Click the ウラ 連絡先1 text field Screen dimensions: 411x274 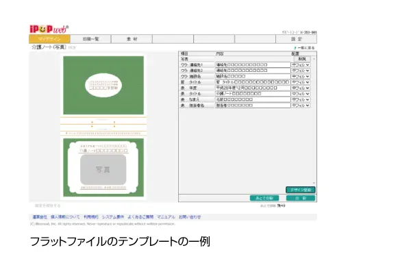click(x=253, y=65)
